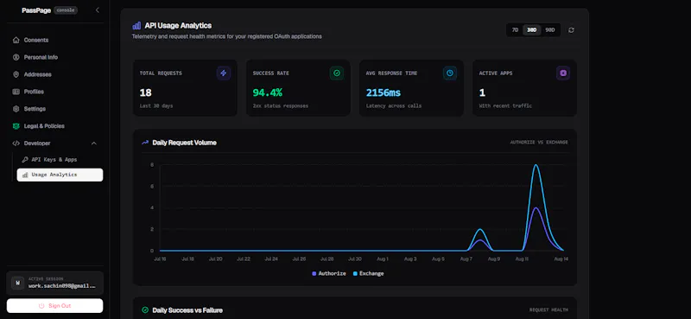Click the Latency across calls caption
The image size is (691, 319).
[x=394, y=106]
